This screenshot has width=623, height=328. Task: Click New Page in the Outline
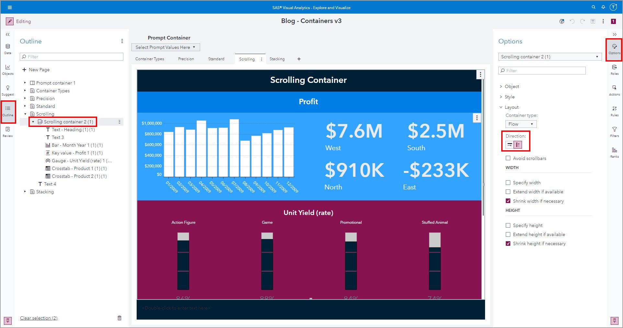pyautogui.click(x=39, y=70)
